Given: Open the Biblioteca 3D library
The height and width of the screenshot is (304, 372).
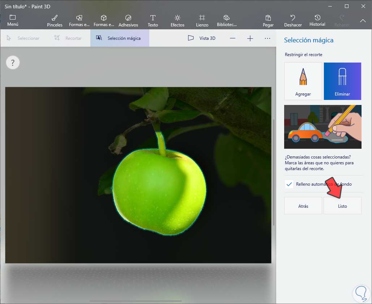Looking at the screenshot, I should coord(227,21).
